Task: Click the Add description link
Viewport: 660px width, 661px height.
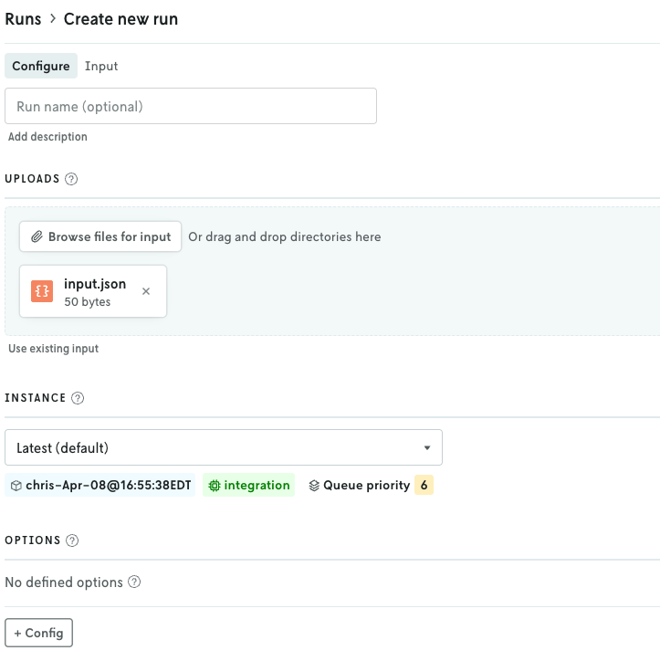Action: [x=47, y=137]
